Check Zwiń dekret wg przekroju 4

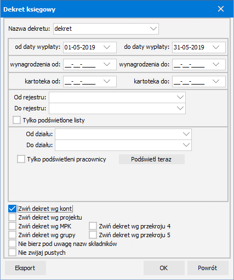93,226
